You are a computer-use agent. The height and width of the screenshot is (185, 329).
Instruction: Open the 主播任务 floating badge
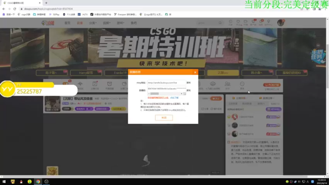pyautogui.click(x=318, y=56)
